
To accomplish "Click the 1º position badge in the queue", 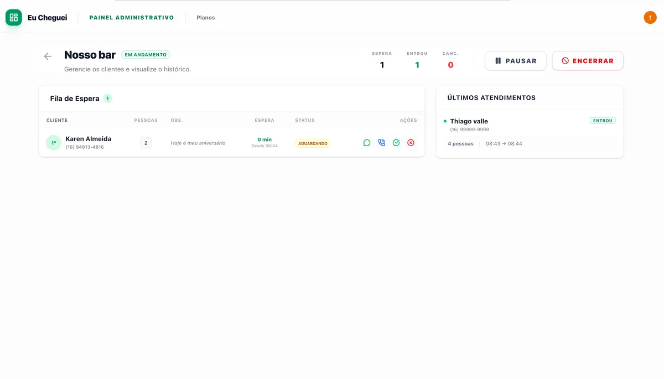I will (x=54, y=143).
